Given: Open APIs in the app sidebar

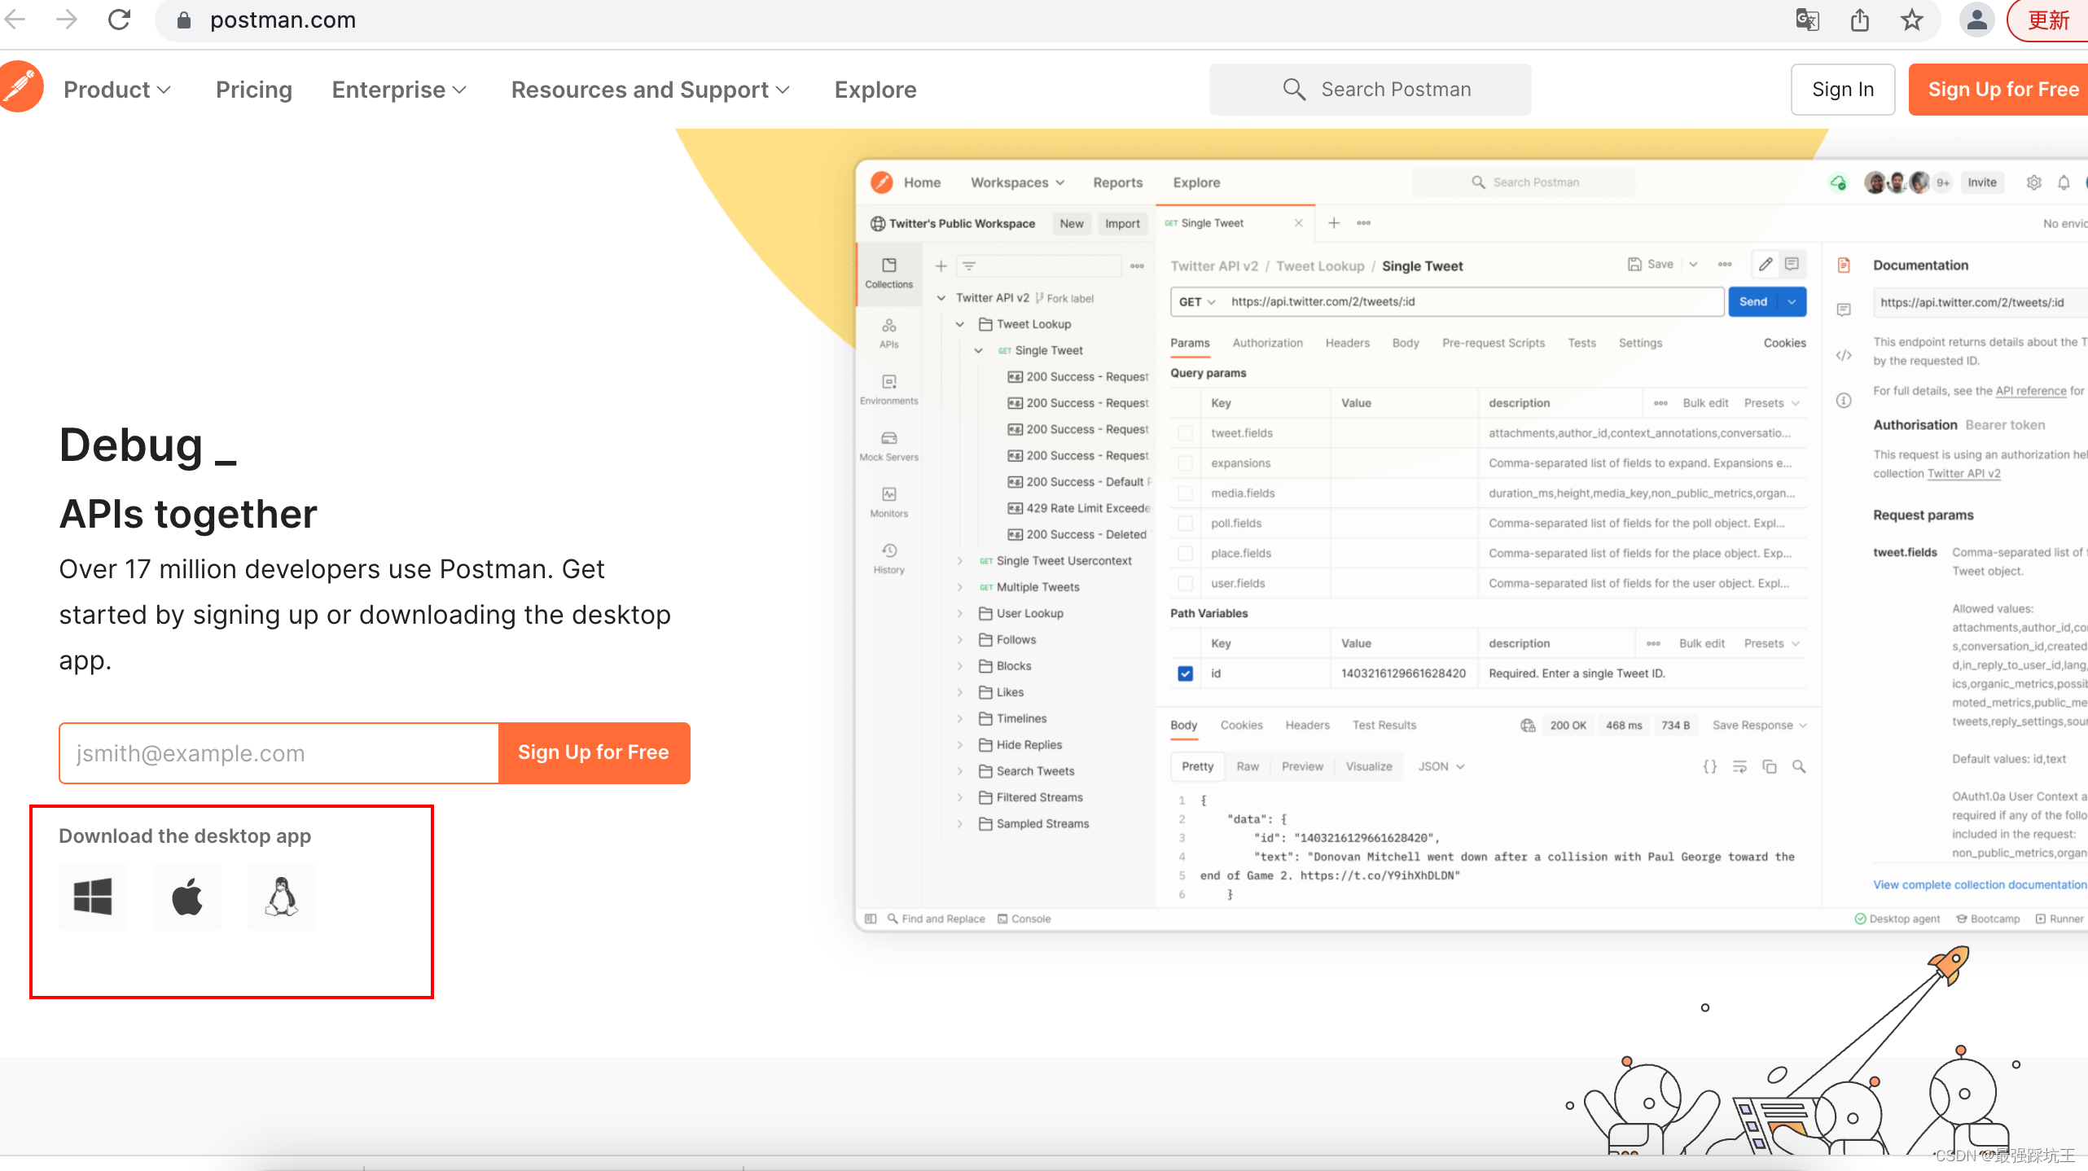Looking at the screenshot, I should 889,333.
